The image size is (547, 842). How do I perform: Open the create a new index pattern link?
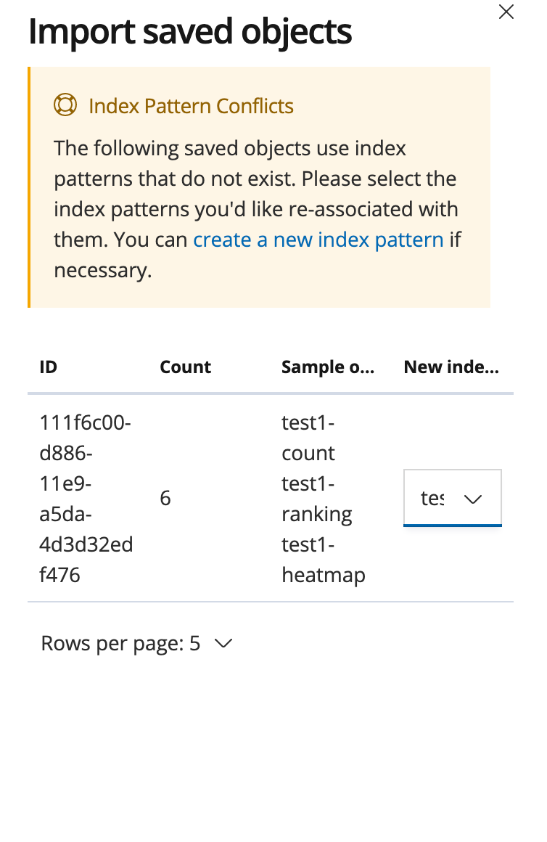318,240
